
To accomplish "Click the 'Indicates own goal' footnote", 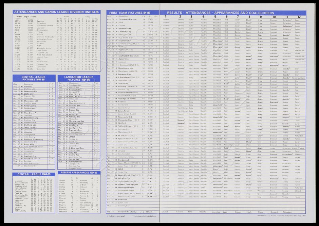I will [116, 216].
